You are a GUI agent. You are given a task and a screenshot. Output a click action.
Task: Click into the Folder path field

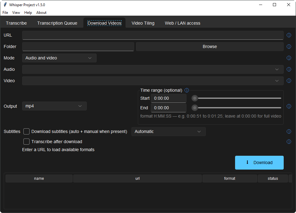[78, 47]
